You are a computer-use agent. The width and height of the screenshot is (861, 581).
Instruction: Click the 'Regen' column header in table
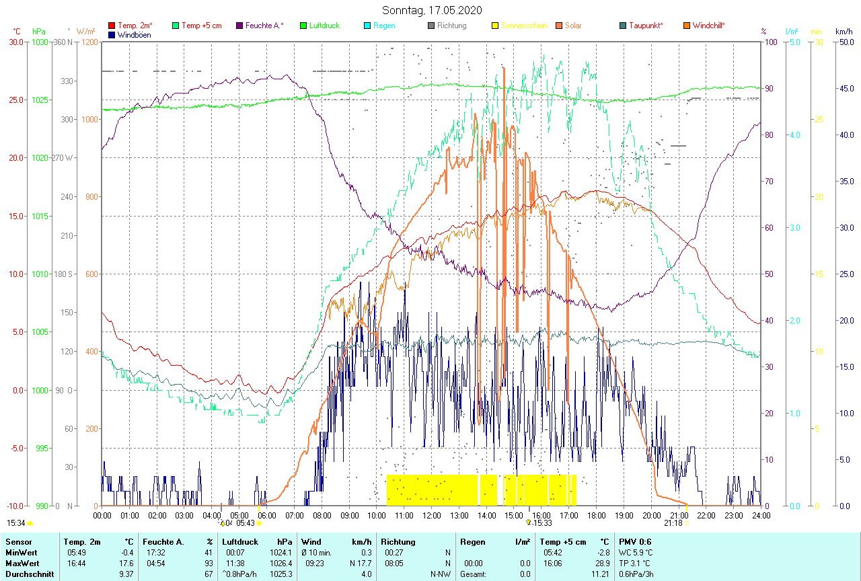pos(473,542)
